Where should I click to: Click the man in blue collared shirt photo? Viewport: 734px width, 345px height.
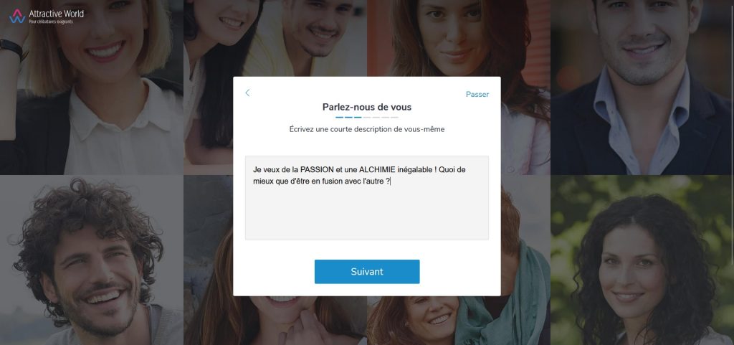642,87
